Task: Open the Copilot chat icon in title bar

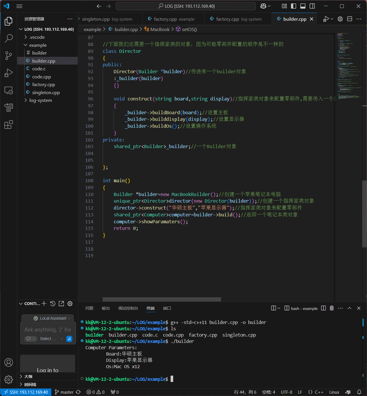Action: [263, 6]
